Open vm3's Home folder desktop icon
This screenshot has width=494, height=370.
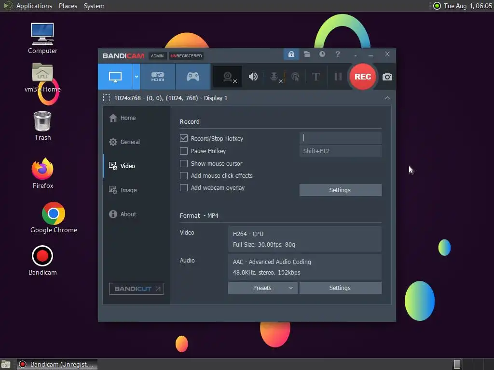pyautogui.click(x=42, y=78)
